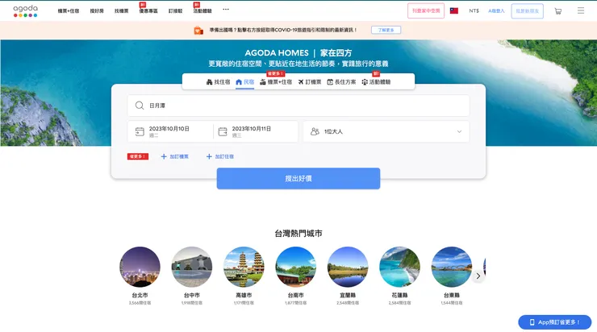The width and height of the screenshot is (597, 332).
Task: Select the 長住方案 search tab
Action: [x=341, y=81]
